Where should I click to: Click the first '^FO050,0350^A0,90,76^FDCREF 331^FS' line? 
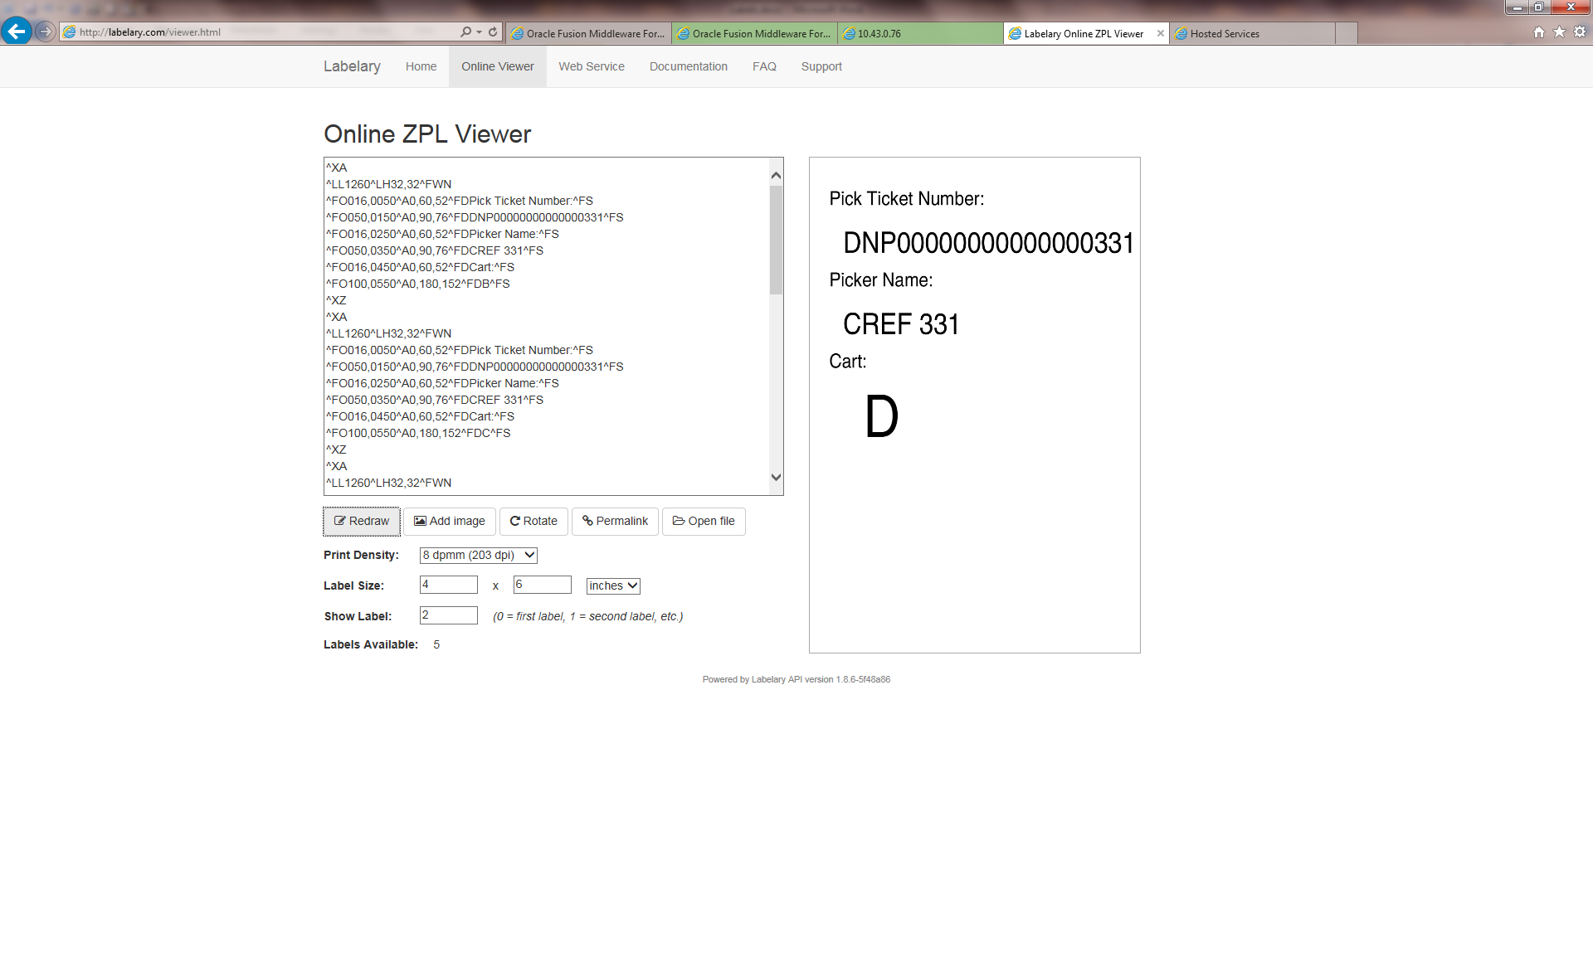tap(435, 250)
